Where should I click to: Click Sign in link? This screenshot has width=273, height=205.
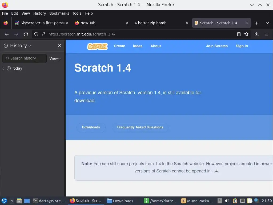242,46
